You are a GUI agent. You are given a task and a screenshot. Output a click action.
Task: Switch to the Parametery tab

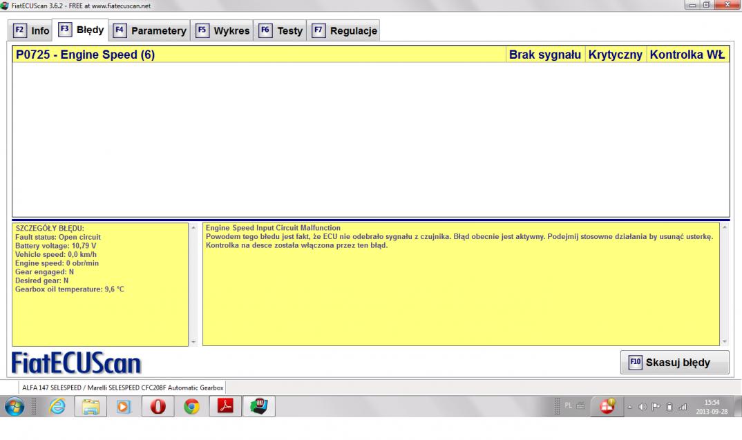tap(149, 31)
